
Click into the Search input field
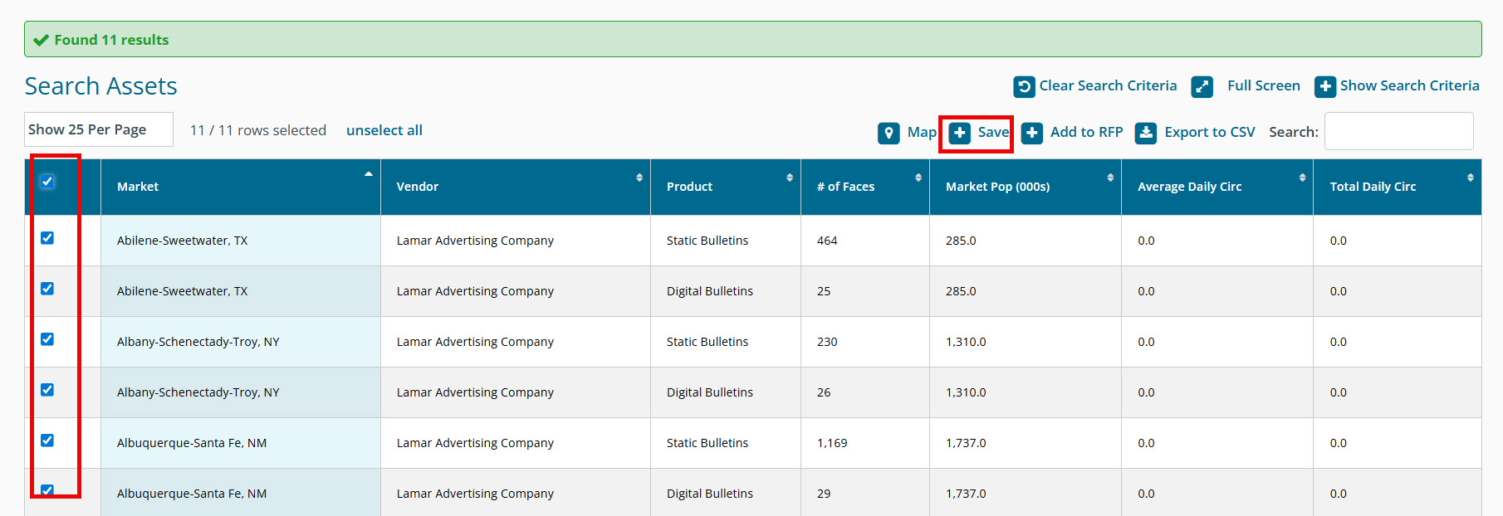coord(1398,131)
